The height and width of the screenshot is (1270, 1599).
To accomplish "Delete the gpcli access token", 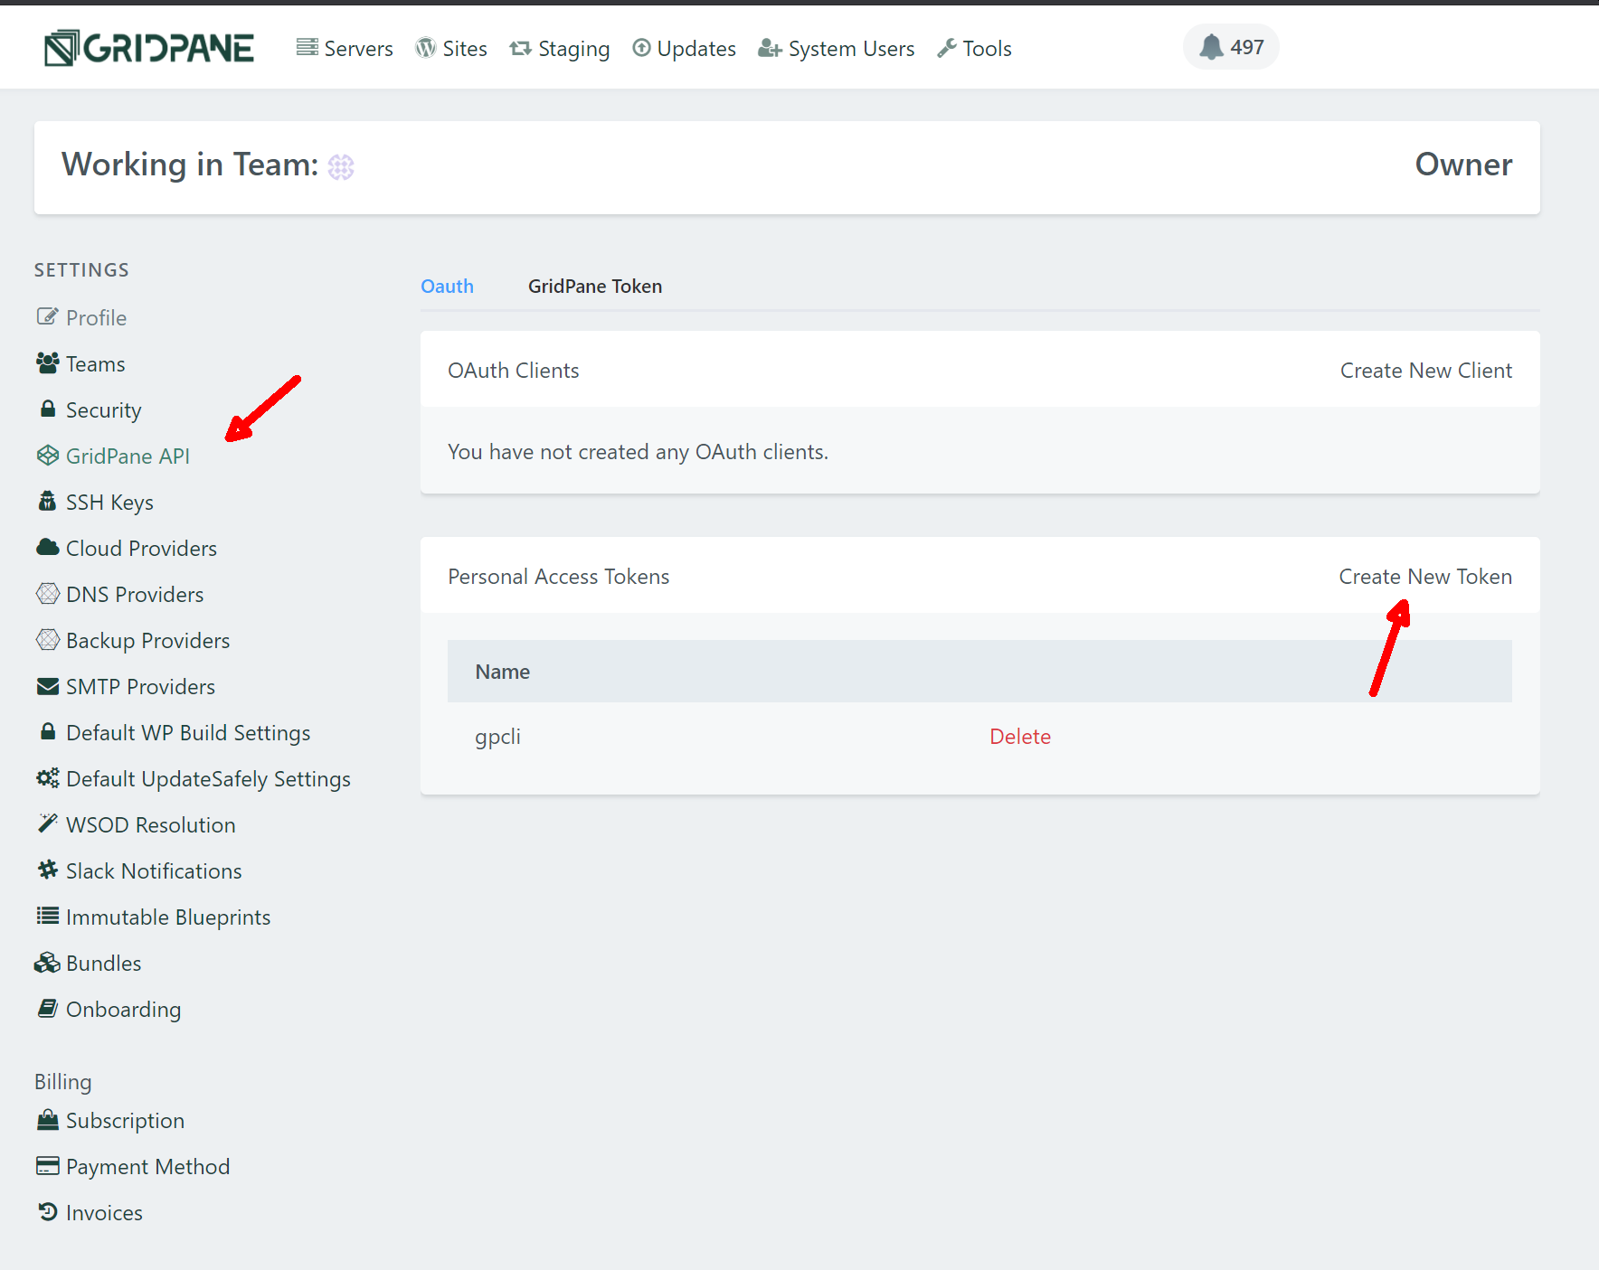I will (1020, 736).
